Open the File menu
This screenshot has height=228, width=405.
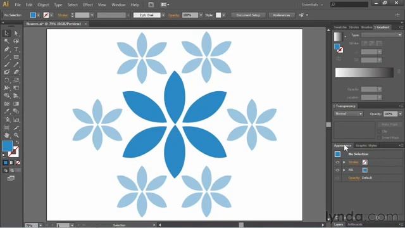pos(18,4)
